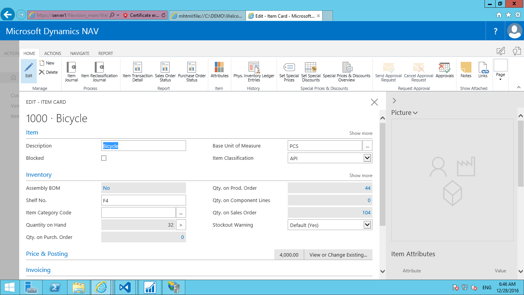Go back with the browser back arrow
The height and width of the screenshot is (295, 524).
point(8,15)
